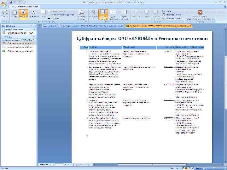Click the Контакты column header
The image size is (227, 170).
(166, 47)
